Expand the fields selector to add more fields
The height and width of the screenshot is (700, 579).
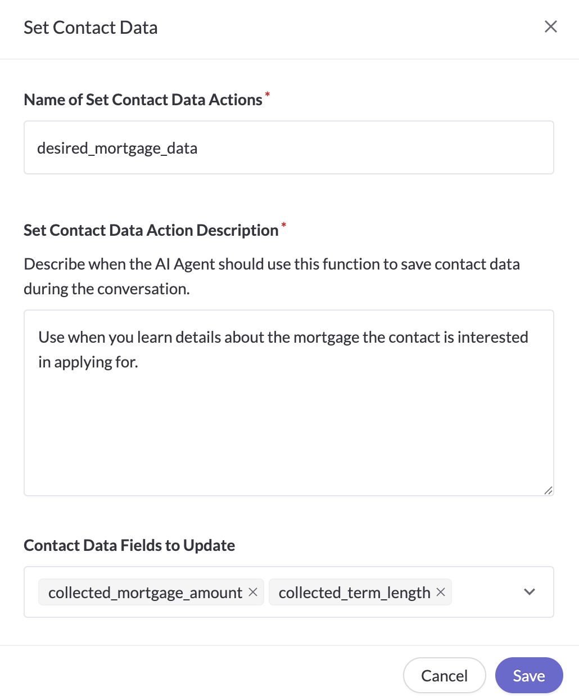529,592
